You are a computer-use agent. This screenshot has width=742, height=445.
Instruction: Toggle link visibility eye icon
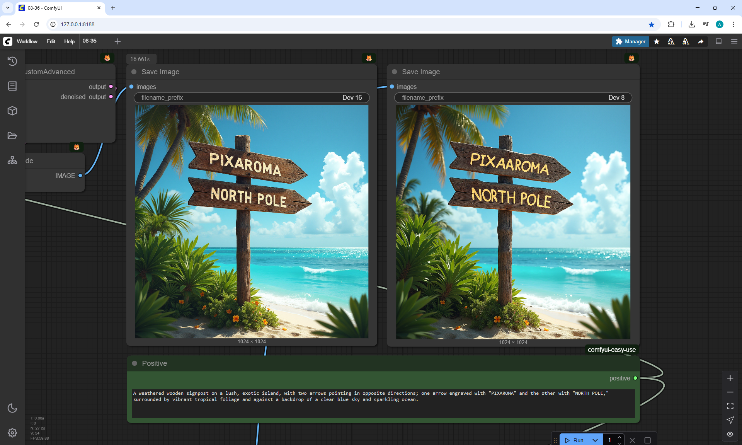click(730, 434)
